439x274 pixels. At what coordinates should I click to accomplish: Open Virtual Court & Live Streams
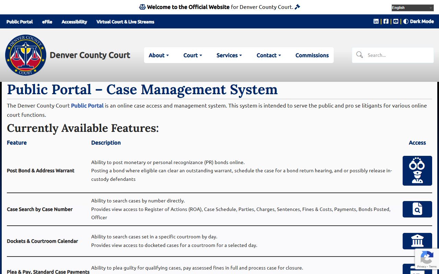tap(125, 22)
